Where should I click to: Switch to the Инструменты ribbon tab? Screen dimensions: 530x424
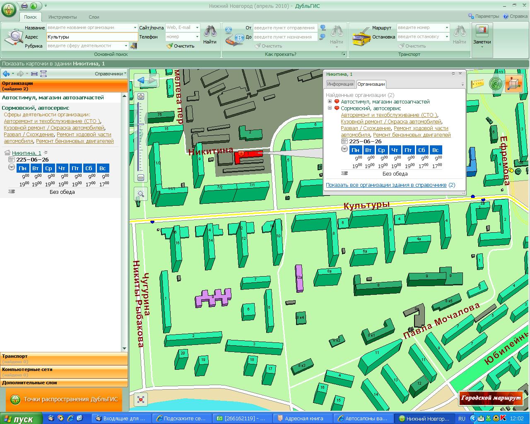click(63, 17)
